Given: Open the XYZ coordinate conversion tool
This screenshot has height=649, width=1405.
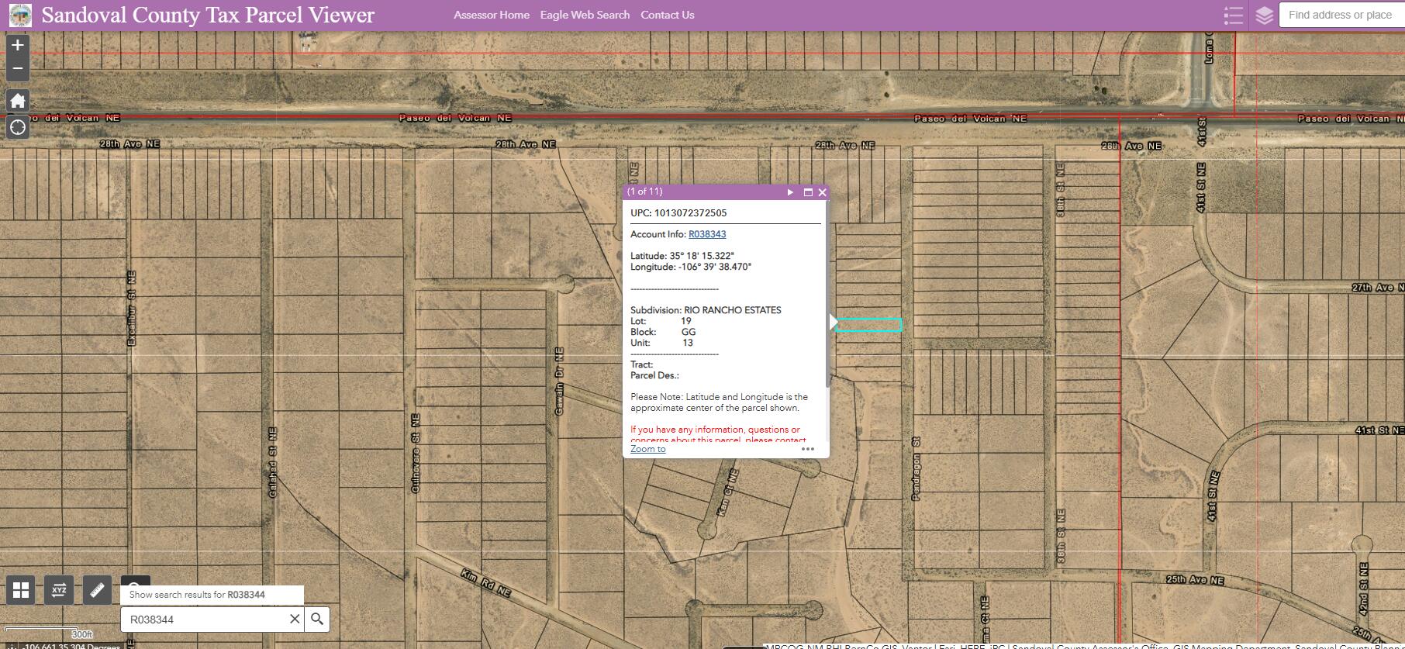Looking at the screenshot, I should tap(59, 590).
